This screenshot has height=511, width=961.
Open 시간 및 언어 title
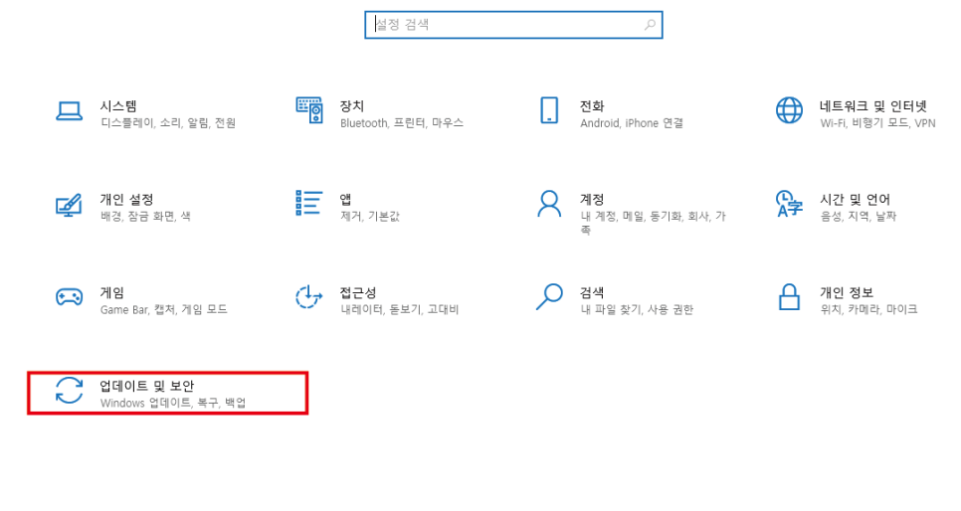[x=855, y=199]
